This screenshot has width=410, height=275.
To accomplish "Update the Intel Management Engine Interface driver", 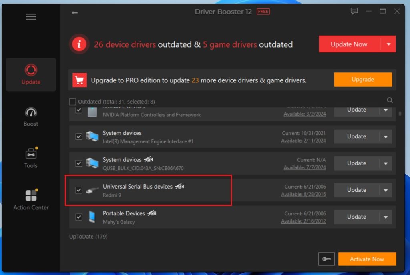I will (x=356, y=136).
